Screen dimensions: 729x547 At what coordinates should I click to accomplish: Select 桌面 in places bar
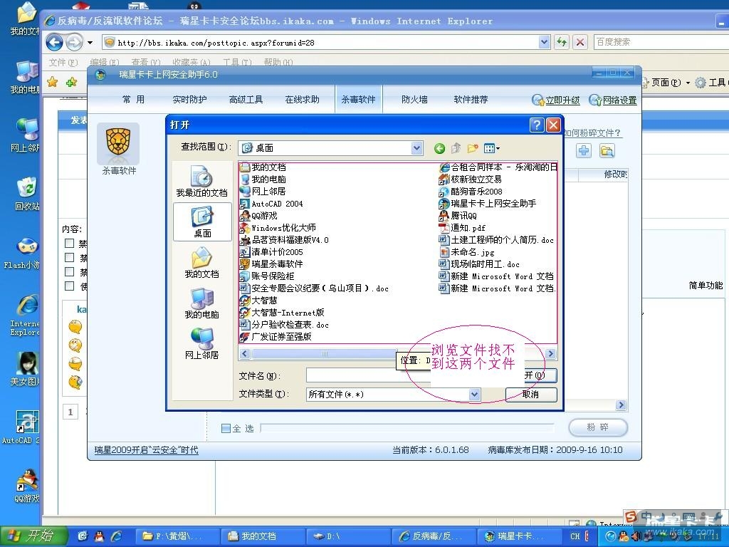[x=202, y=222]
